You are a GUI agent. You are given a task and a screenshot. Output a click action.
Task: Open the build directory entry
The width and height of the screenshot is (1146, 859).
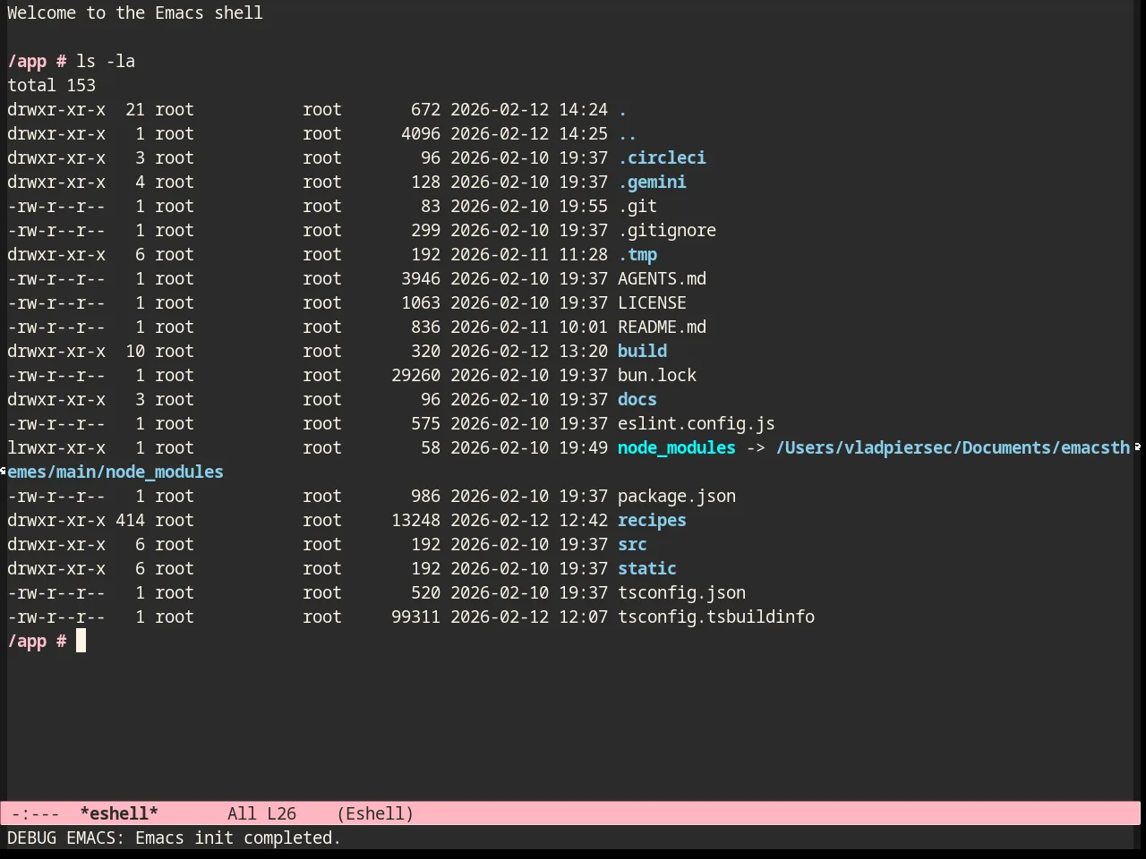pos(642,351)
